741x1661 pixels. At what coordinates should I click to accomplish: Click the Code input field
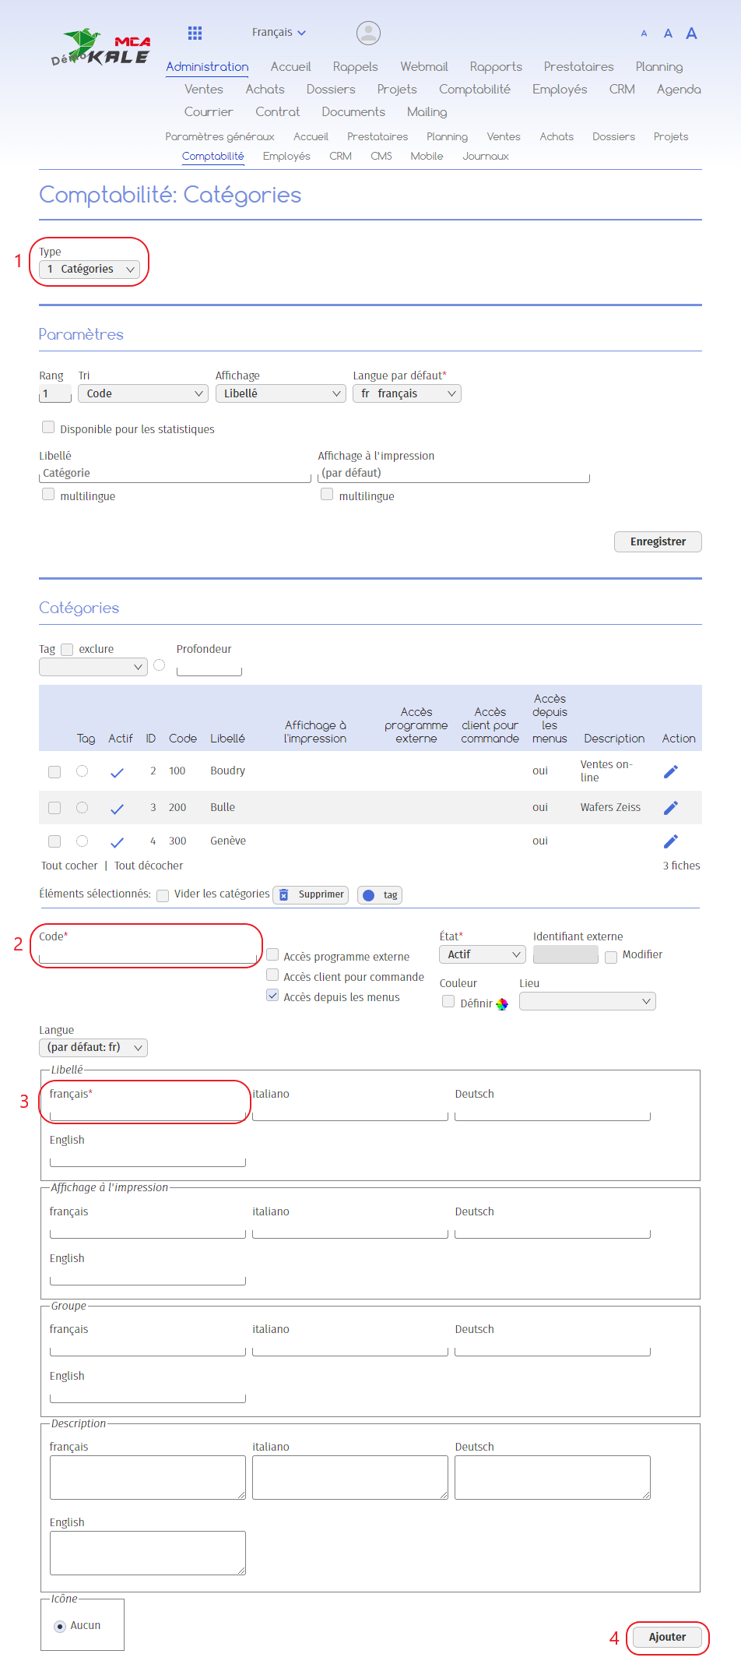tap(148, 955)
